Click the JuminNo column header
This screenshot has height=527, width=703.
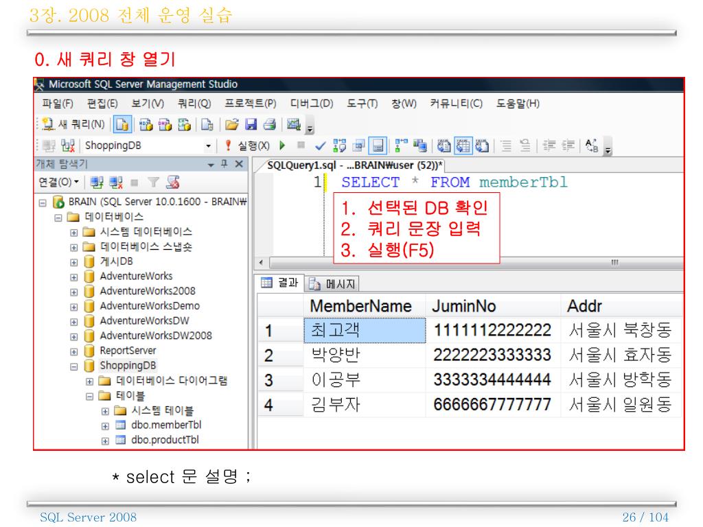click(x=493, y=305)
